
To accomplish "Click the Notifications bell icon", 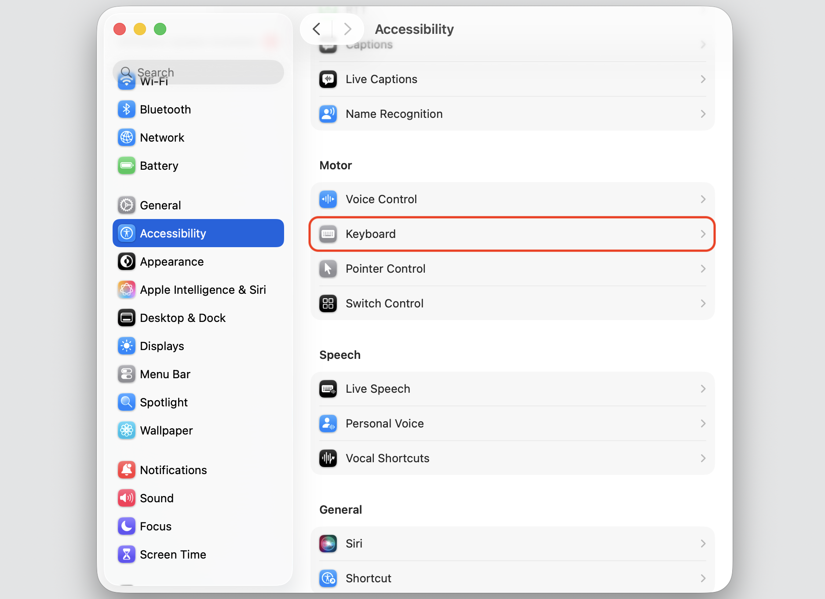I will (x=127, y=470).
